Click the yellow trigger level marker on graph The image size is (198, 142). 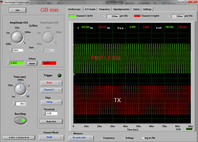point(74,74)
